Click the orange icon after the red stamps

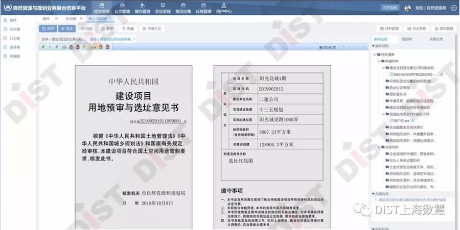84,46
